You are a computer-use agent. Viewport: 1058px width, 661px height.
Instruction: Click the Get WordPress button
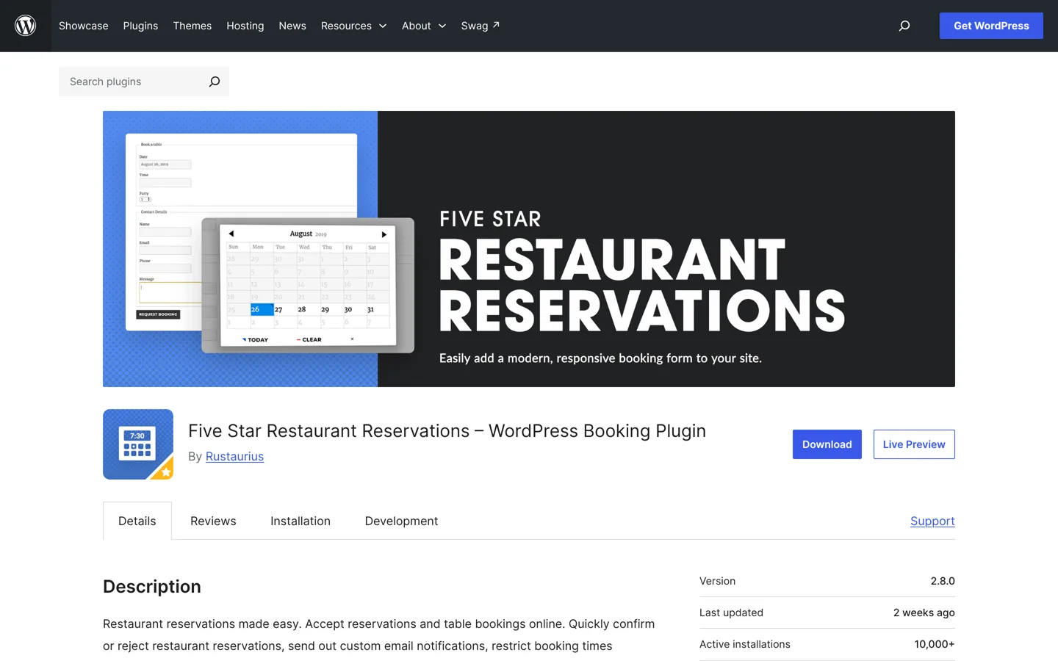[x=991, y=26]
